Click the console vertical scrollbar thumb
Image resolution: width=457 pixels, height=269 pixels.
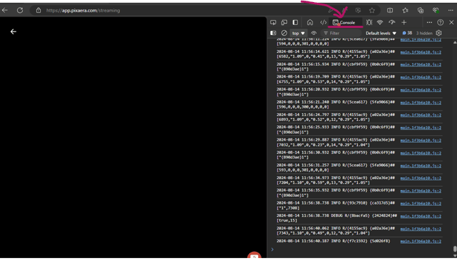tap(455, 249)
